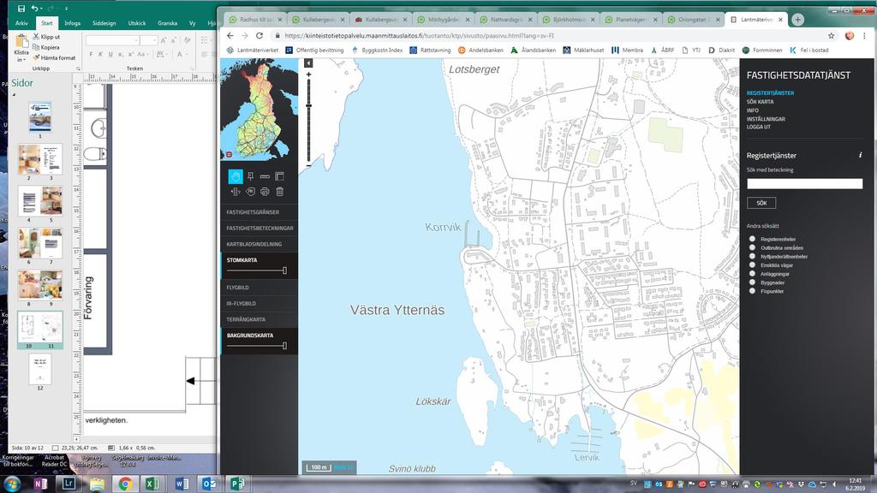Switch to the Mörbygård Chrome tab

click(x=443, y=20)
